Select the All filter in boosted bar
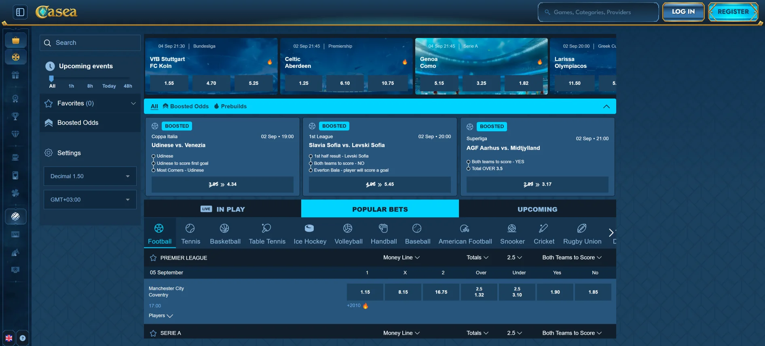This screenshot has height=346, width=765. (x=154, y=107)
